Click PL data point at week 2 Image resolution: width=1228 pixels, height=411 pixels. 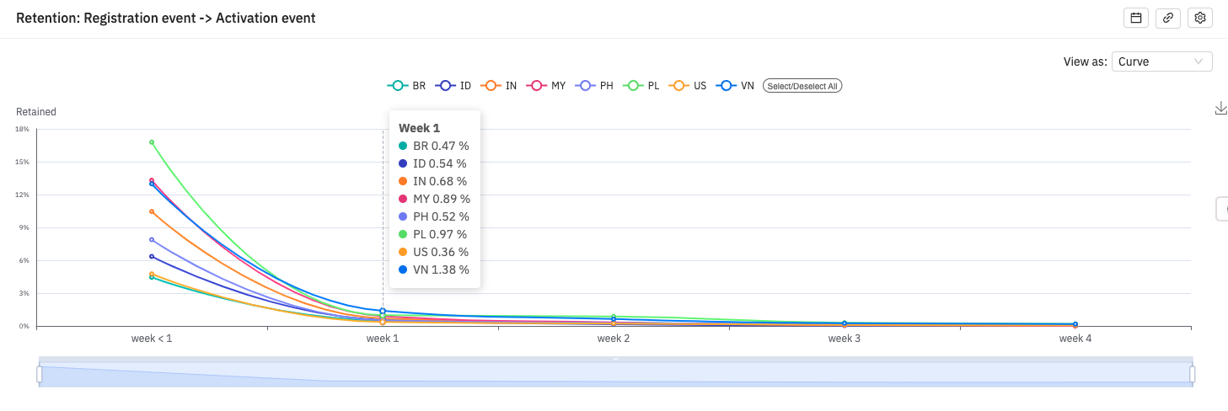pos(614,317)
